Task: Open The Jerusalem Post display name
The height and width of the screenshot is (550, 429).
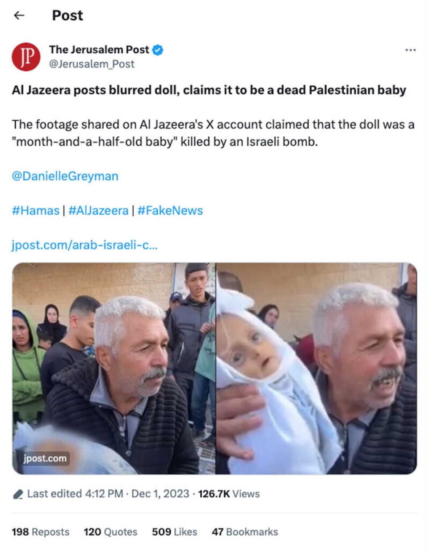Action: (x=99, y=50)
